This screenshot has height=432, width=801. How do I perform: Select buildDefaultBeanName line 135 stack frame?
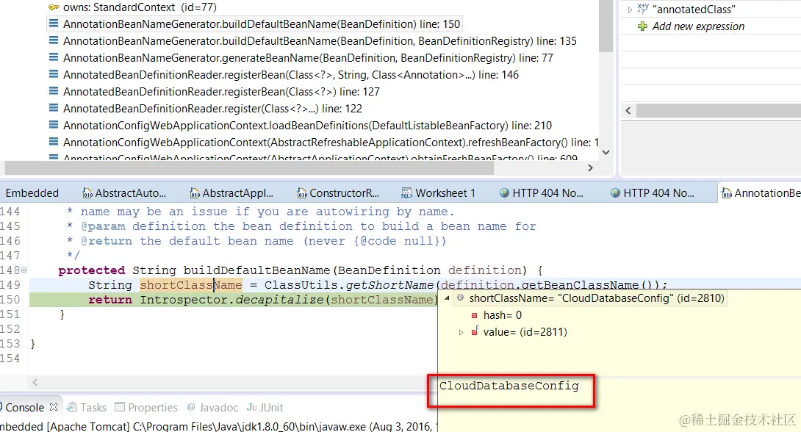(x=320, y=41)
